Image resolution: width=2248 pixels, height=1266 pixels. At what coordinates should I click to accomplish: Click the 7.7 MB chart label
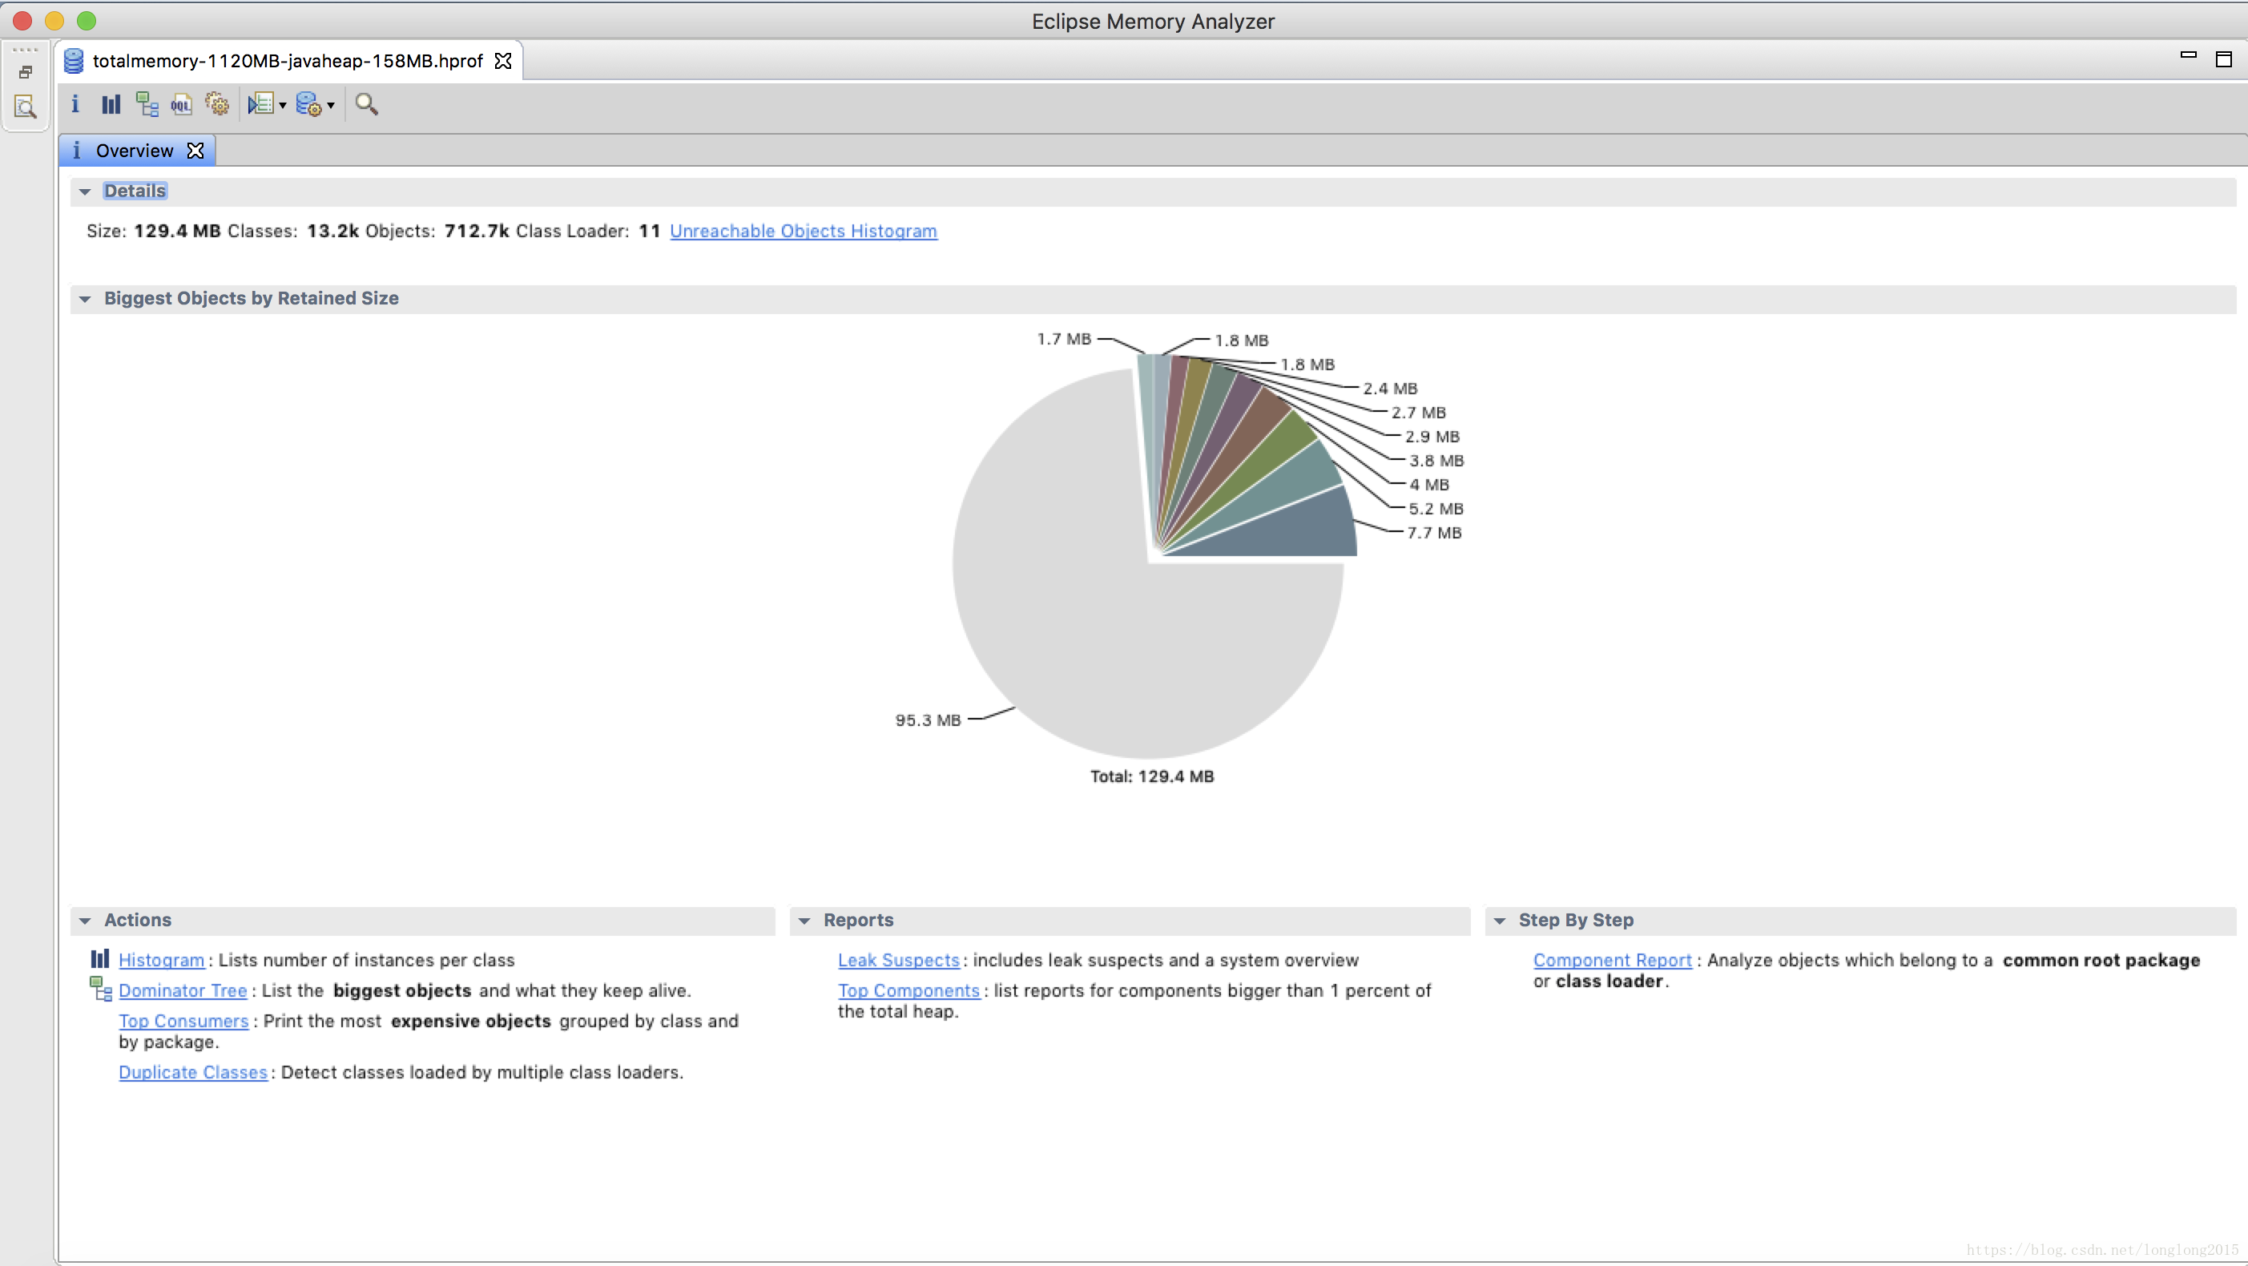coord(1434,533)
